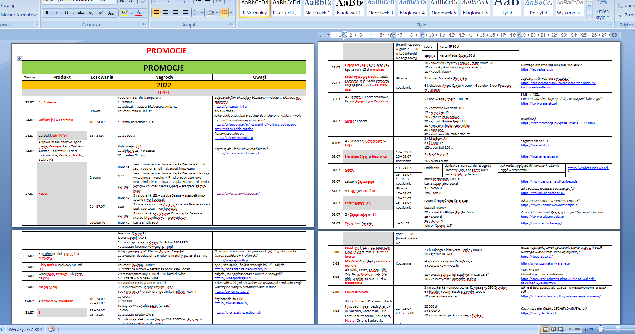635x334 pixels.
Task: Click the proofing errors icon in status bar
Action: (x=52, y=329)
